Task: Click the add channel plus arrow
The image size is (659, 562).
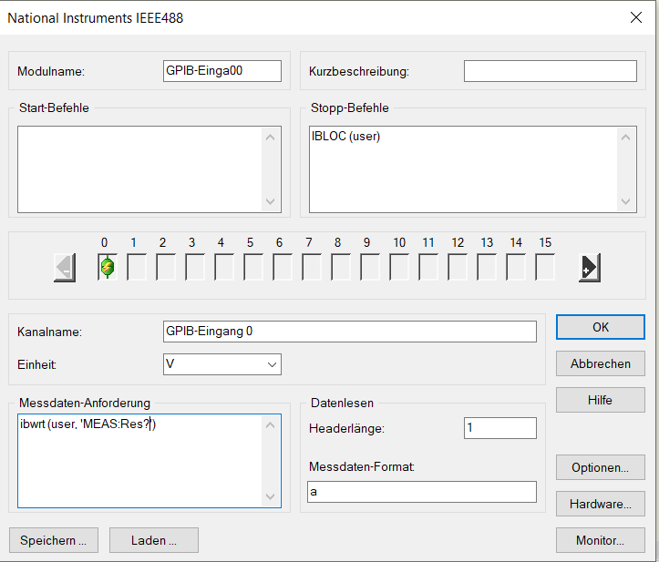Action: tap(589, 268)
